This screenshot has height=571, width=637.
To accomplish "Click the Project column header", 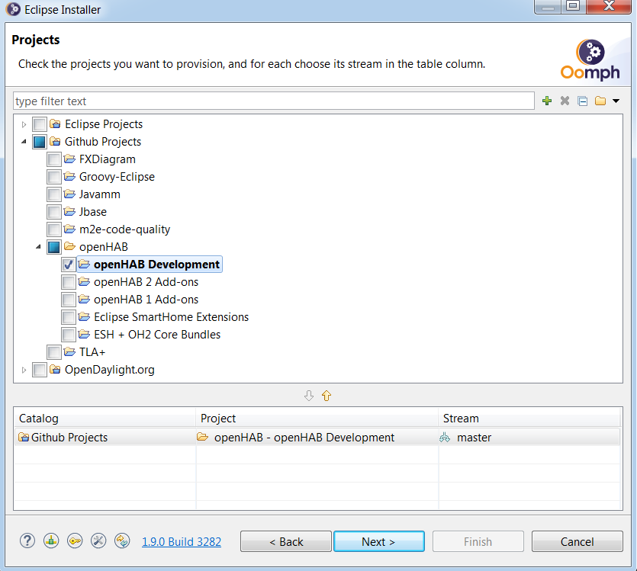I will (317, 418).
